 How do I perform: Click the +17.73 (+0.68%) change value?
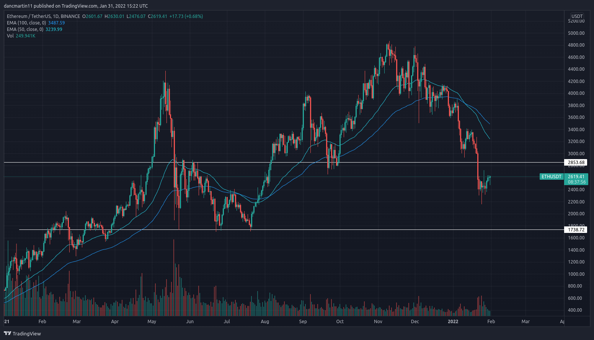tap(186, 16)
